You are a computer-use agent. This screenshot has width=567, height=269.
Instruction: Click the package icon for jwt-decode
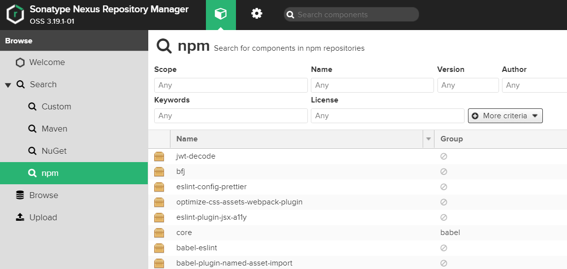159,157
